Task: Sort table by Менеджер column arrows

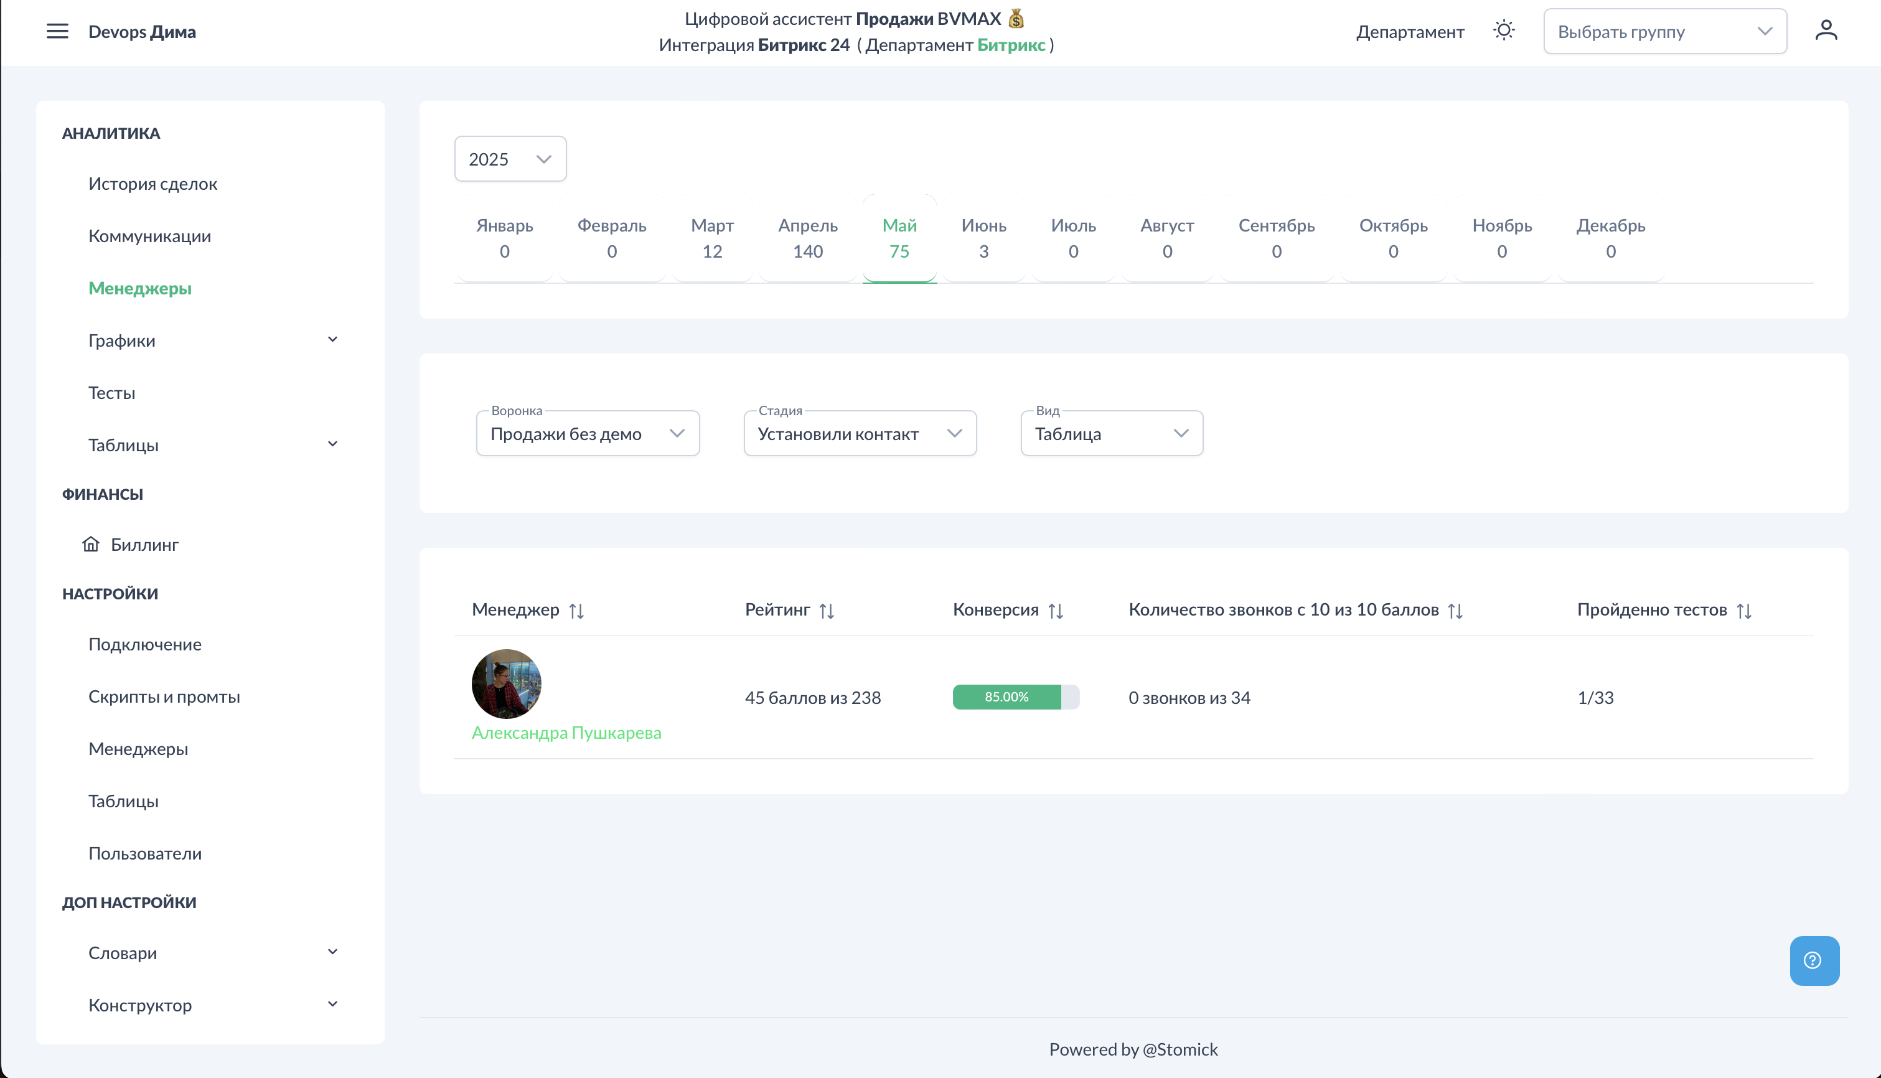Action: pos(576,611)
